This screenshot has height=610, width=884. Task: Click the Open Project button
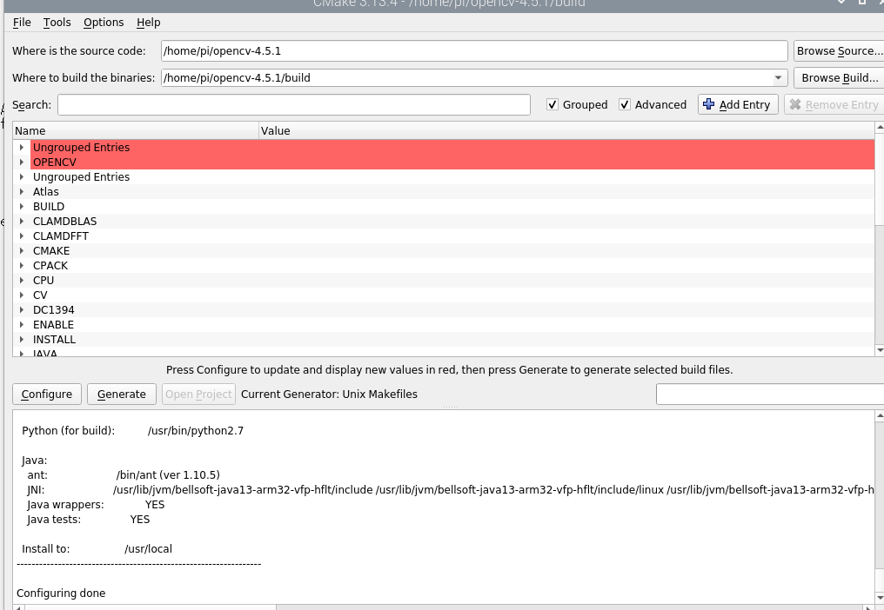(198, 395)
